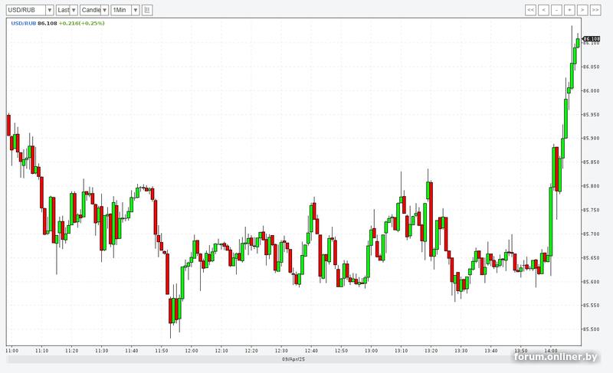Jump to chart start with << button
This screenshot has width=613, height=373.
(530, 10)
